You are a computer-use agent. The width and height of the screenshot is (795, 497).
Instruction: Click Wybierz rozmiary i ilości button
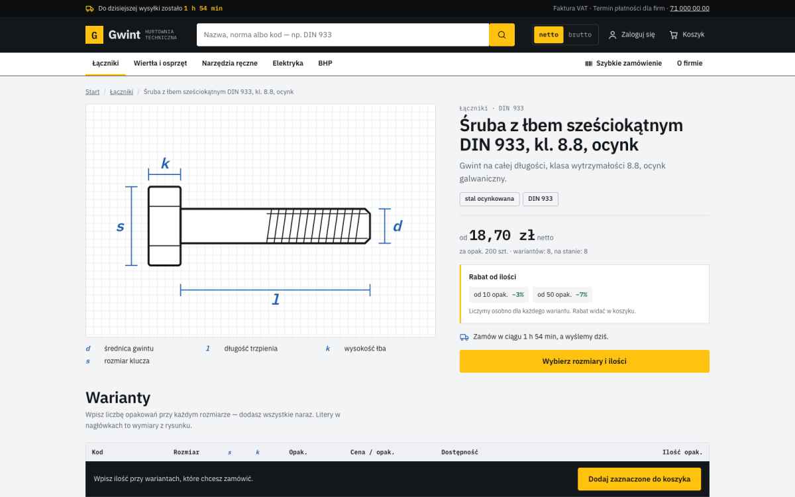584,361
